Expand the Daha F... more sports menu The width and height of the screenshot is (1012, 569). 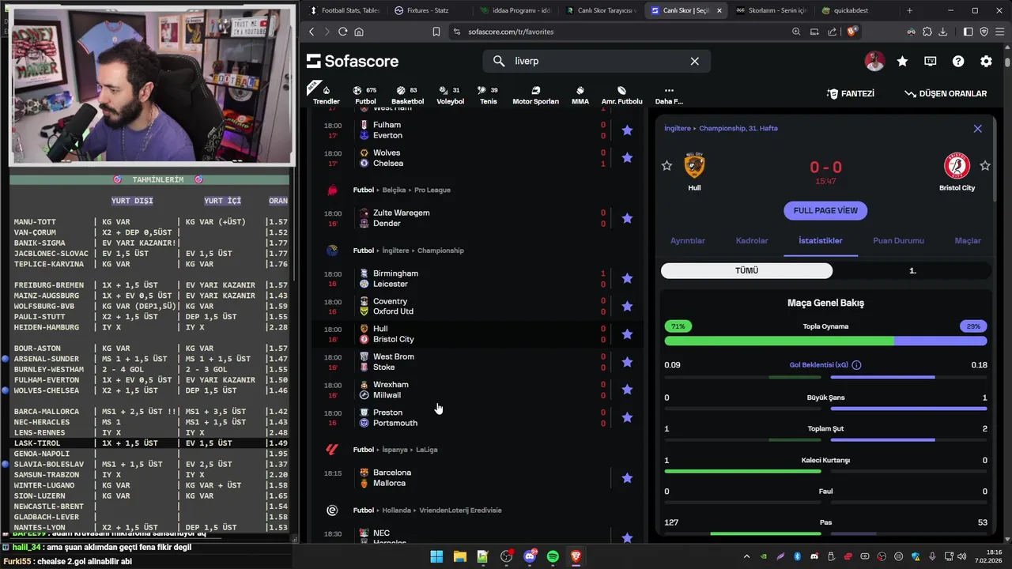click(x=669, y=95)
